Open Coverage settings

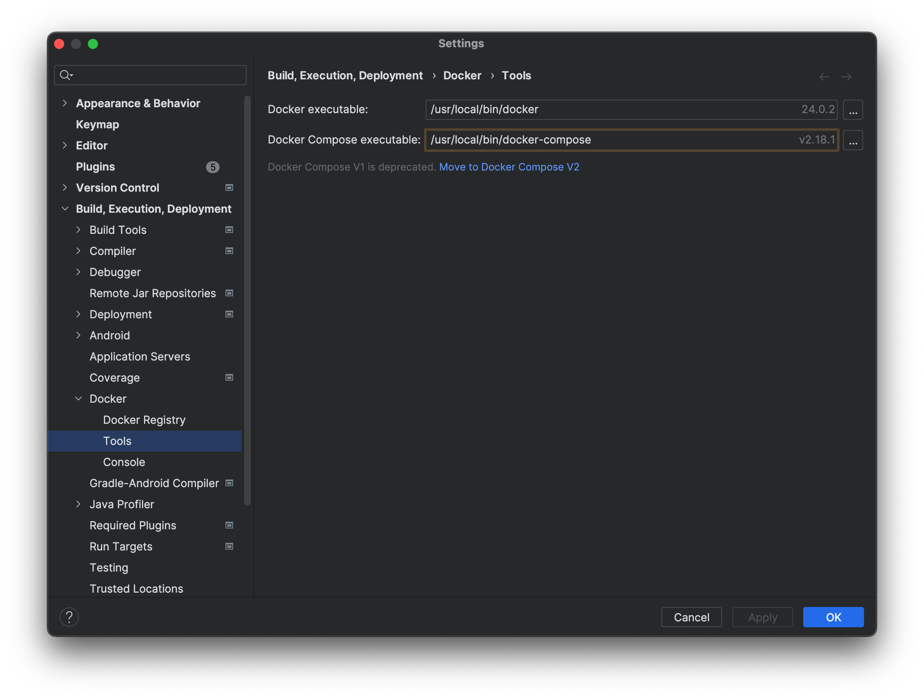tap(114, 378)
